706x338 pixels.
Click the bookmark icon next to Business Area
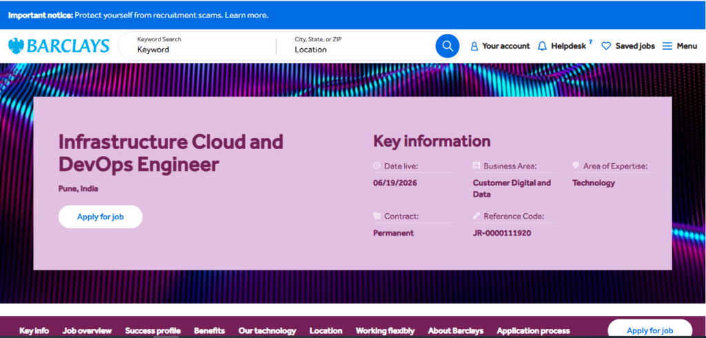click(x=476, y=166)
